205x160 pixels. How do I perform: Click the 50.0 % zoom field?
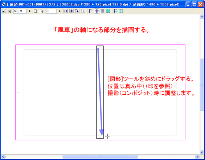tap(20, 11)
